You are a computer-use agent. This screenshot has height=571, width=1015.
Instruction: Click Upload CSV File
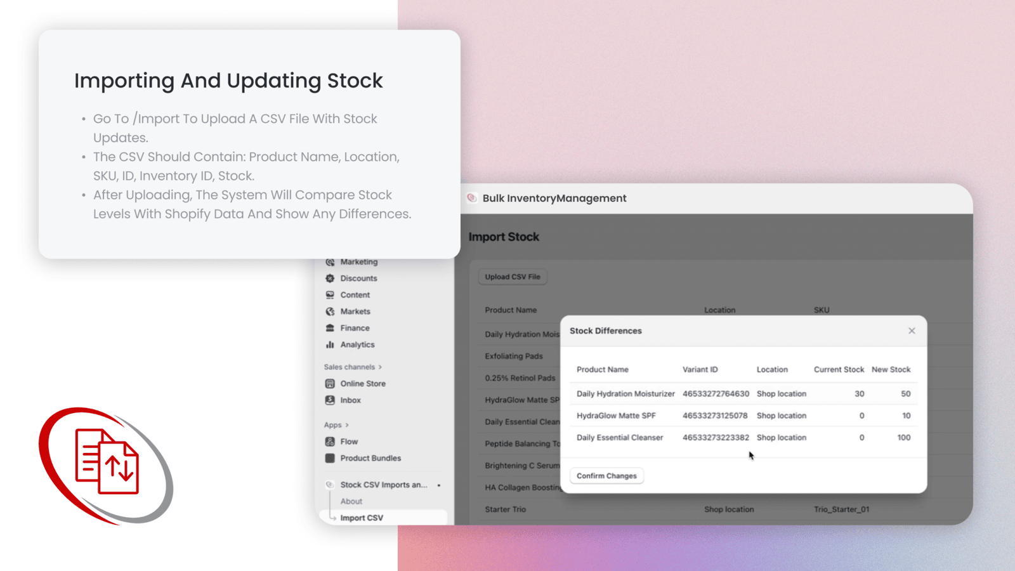click(x=512, y=276)
